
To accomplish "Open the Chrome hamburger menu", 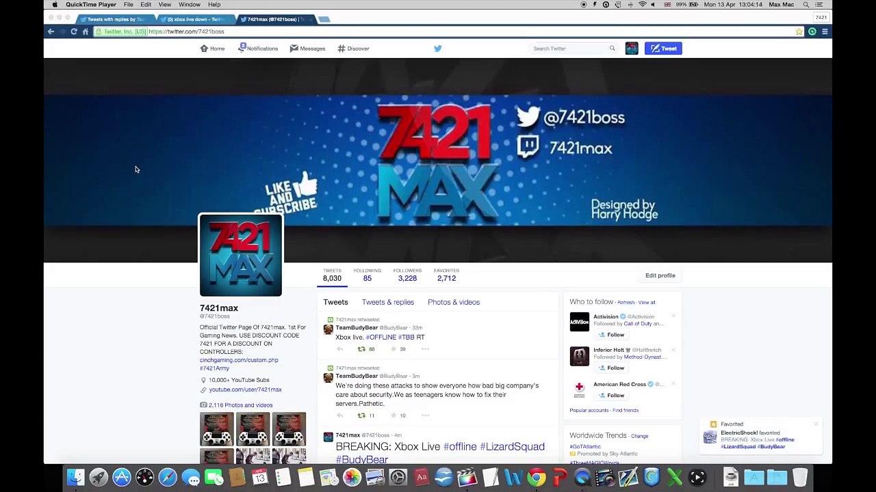I will point(825,31).
